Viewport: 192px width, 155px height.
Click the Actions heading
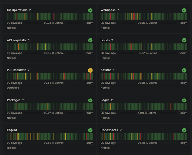click(106, 70)
